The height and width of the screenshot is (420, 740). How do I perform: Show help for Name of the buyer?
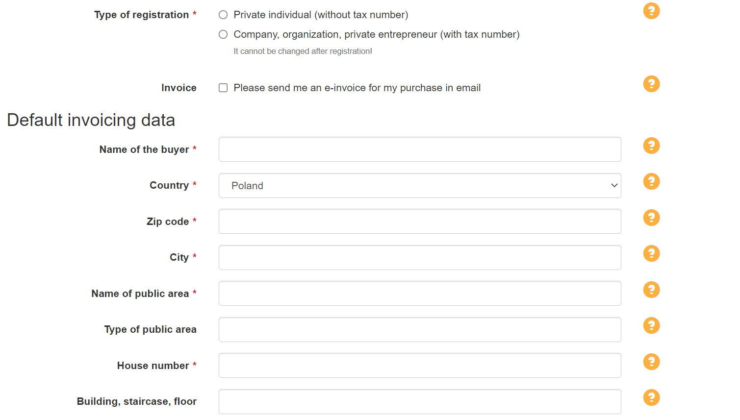651,146
